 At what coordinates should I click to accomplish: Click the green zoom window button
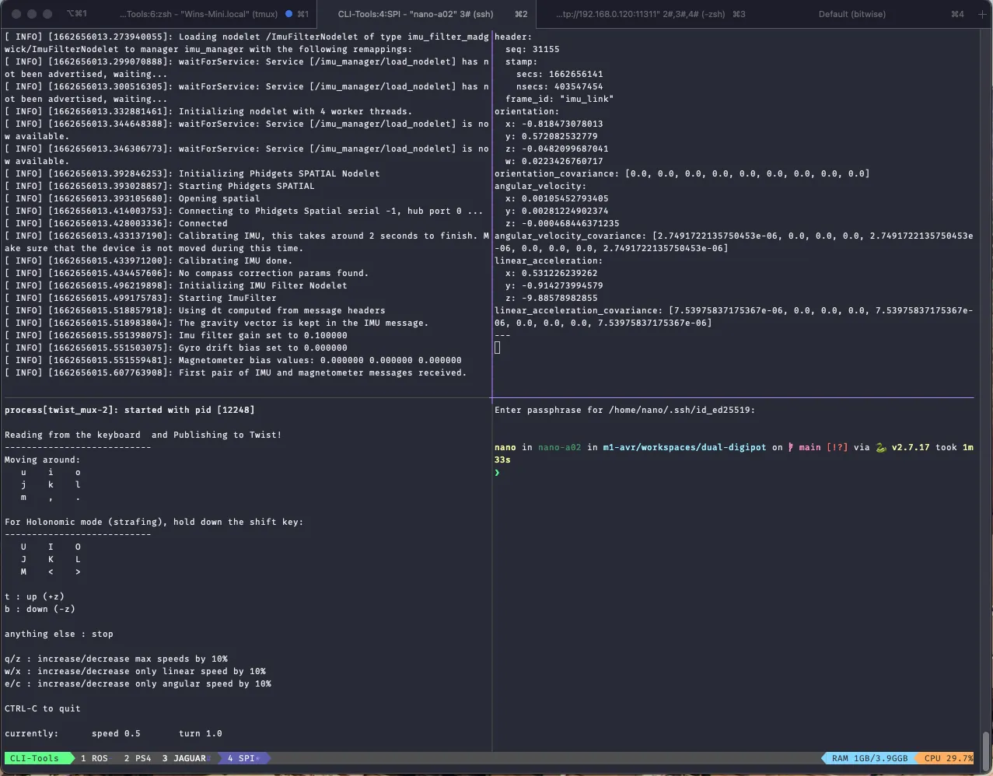(47, 14)
